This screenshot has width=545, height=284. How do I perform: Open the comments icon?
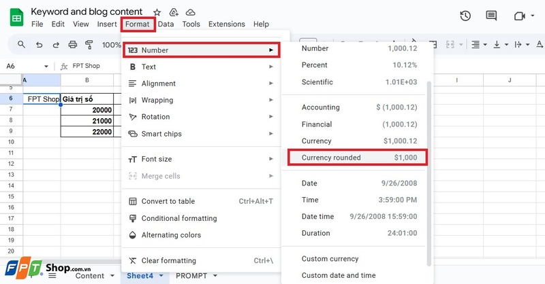(491, 16)
